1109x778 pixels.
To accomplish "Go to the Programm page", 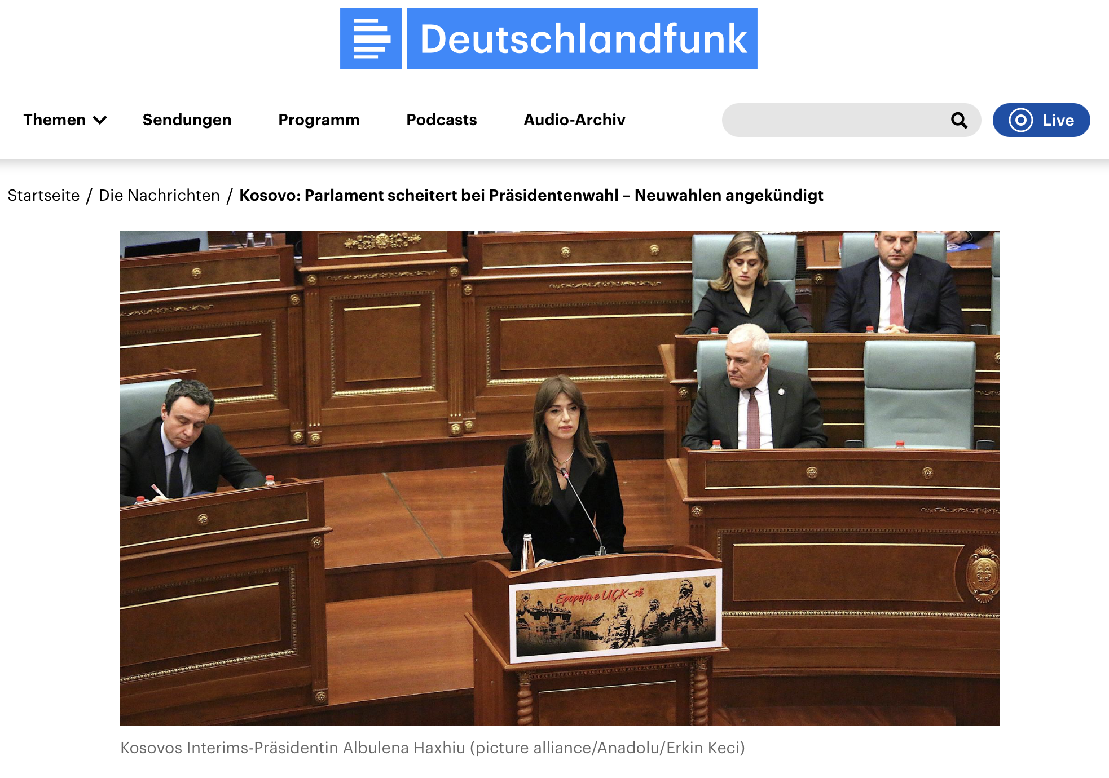I will click(319, 120).
